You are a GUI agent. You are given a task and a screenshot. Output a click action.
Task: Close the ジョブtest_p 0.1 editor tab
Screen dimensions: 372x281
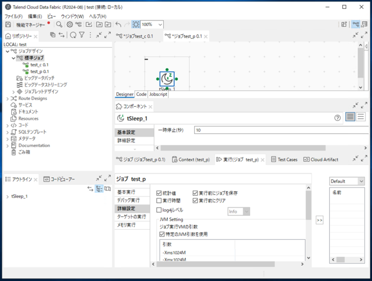(206, 37)
